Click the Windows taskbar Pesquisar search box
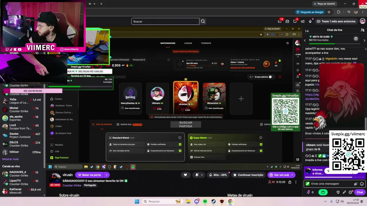Screen dimensions: 367x206 tap(162, 201)
